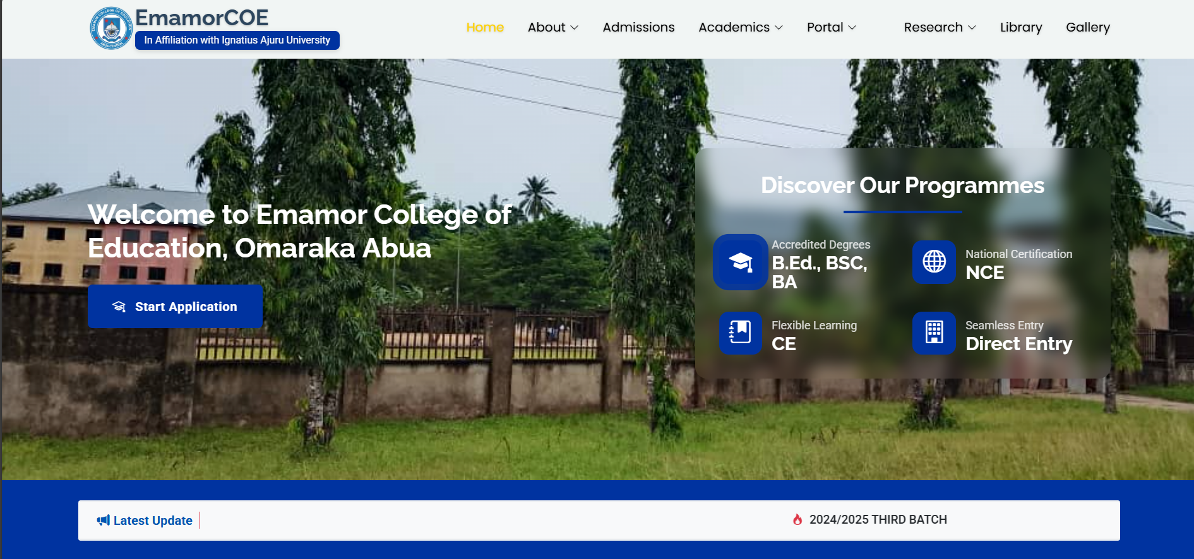Click the Discover Our Programmes heading
Image resolution: width=1194 pixels, height=559 pixels.
pos(902,185)
